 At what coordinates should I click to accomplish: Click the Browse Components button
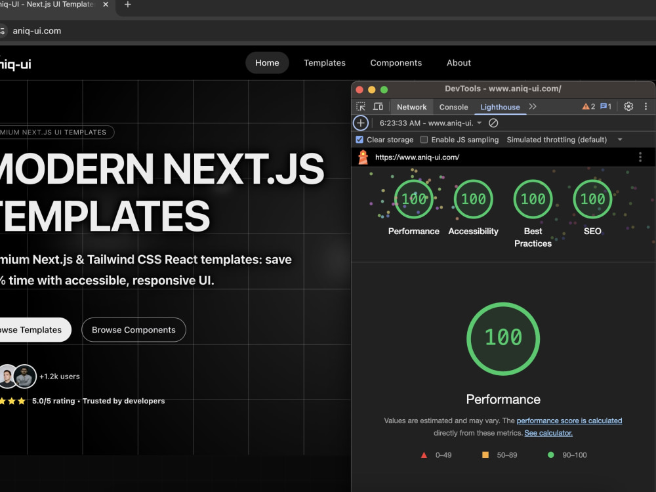click(x=133, y=330)
